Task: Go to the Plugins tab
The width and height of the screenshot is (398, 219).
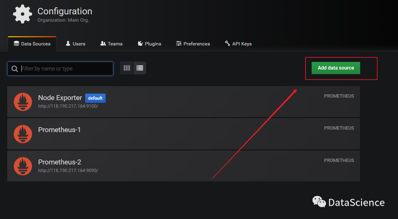Action: (x=150, y=44)
